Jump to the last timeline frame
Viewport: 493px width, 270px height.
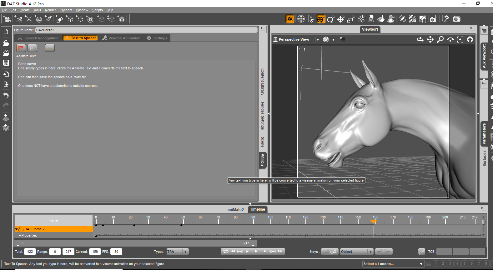point(280,251)
